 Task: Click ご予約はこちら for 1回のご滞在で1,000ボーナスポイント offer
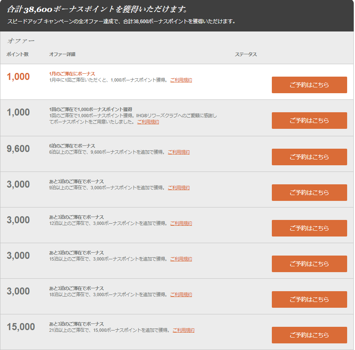coord(309,121)
